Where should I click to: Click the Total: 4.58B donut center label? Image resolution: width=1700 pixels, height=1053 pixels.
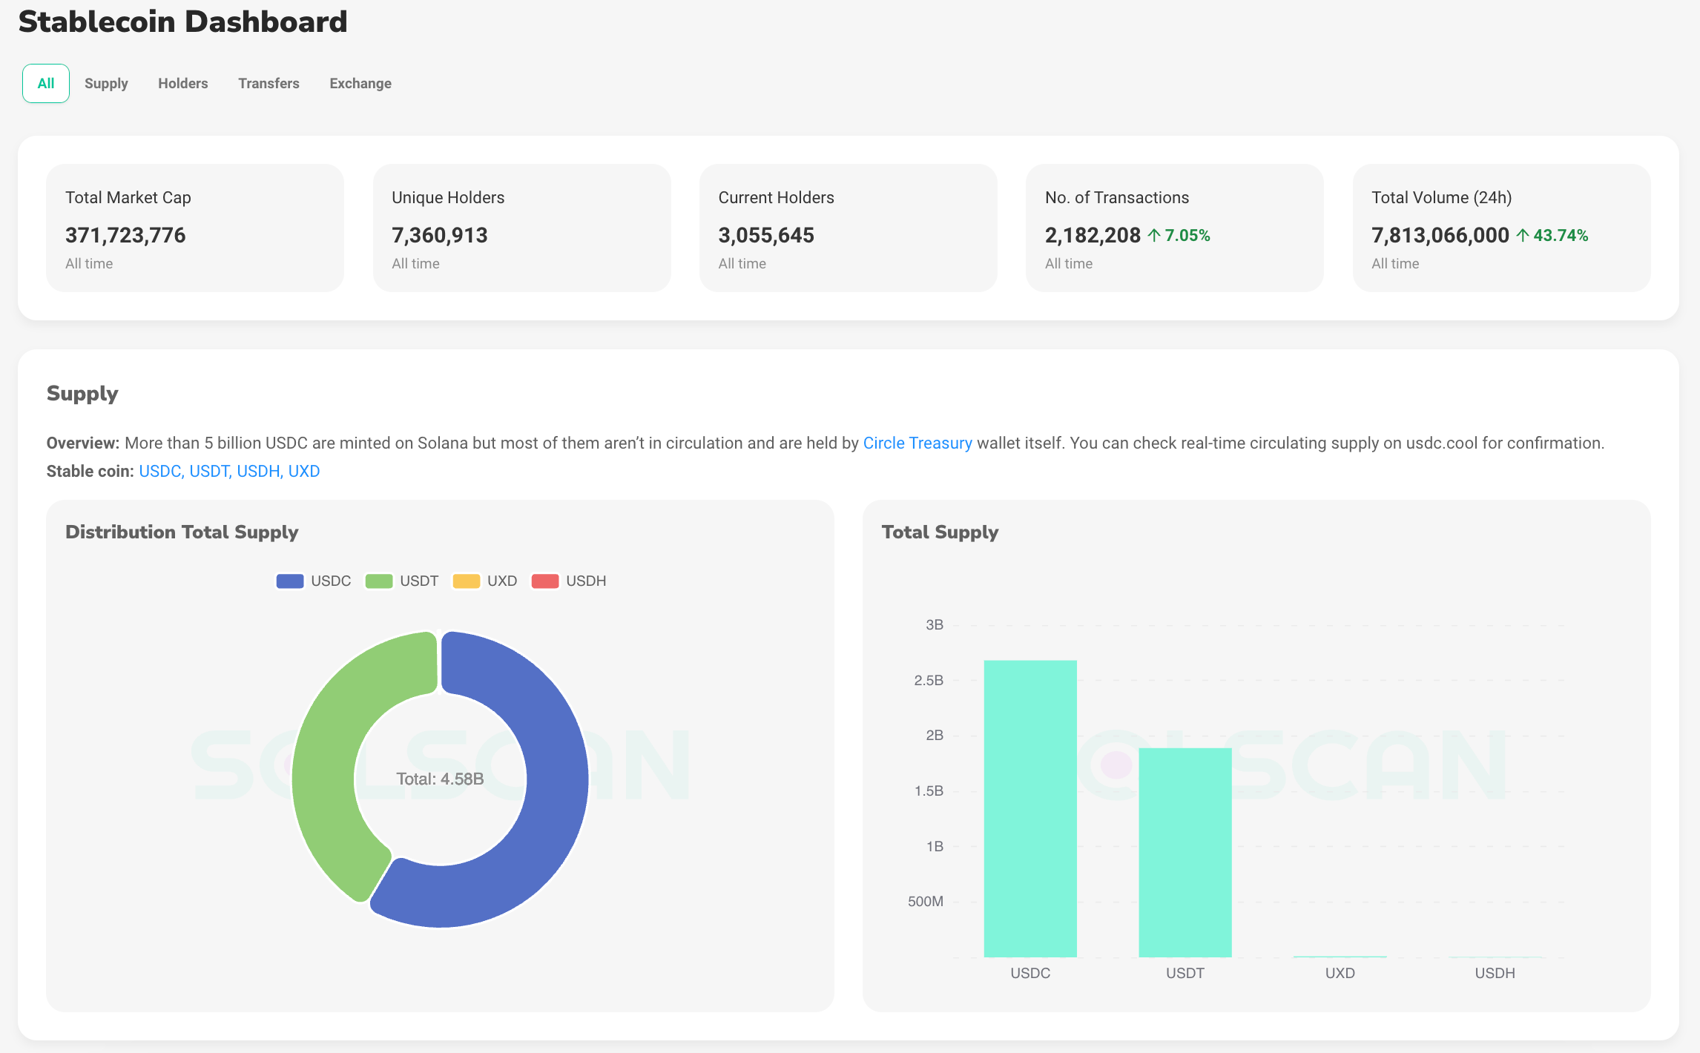coord(440,779)
